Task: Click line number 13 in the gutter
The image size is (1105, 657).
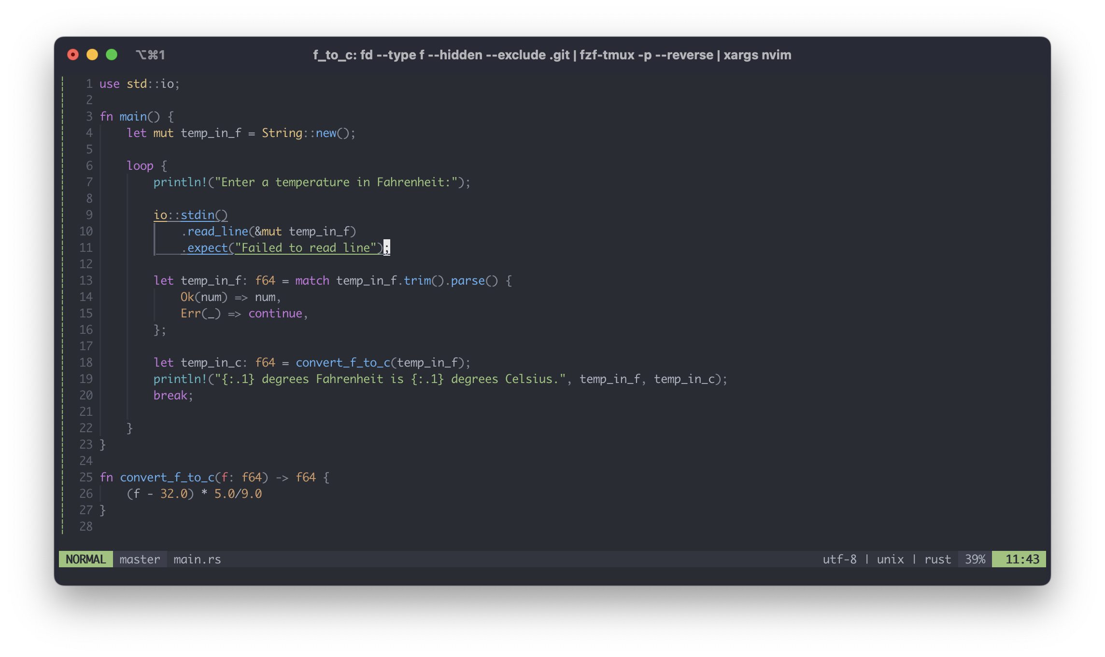Action: pyautogui.click(x=86, y=280)
